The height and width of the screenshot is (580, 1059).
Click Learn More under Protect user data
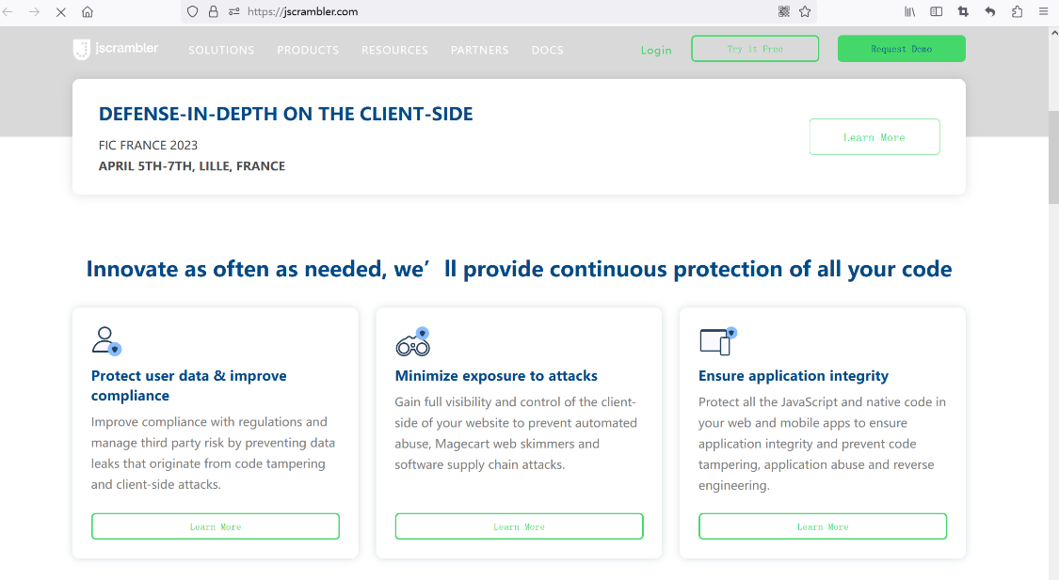click(x=216, y=526)
